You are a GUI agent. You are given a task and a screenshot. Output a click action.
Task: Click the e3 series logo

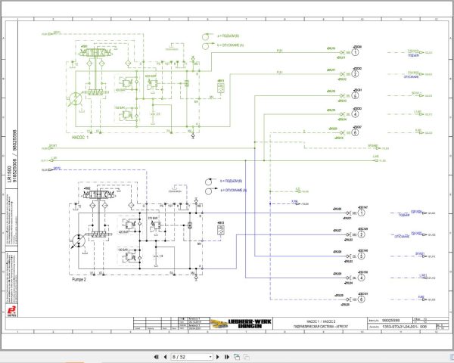tap(12, 311)
